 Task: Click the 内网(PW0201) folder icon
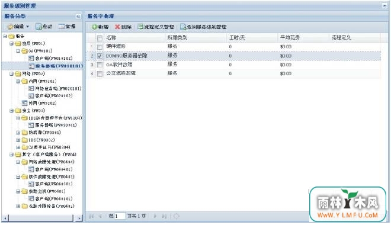coord(24,81)
